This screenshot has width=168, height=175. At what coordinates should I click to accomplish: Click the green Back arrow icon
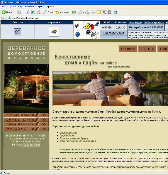click(x=4, y=12)
